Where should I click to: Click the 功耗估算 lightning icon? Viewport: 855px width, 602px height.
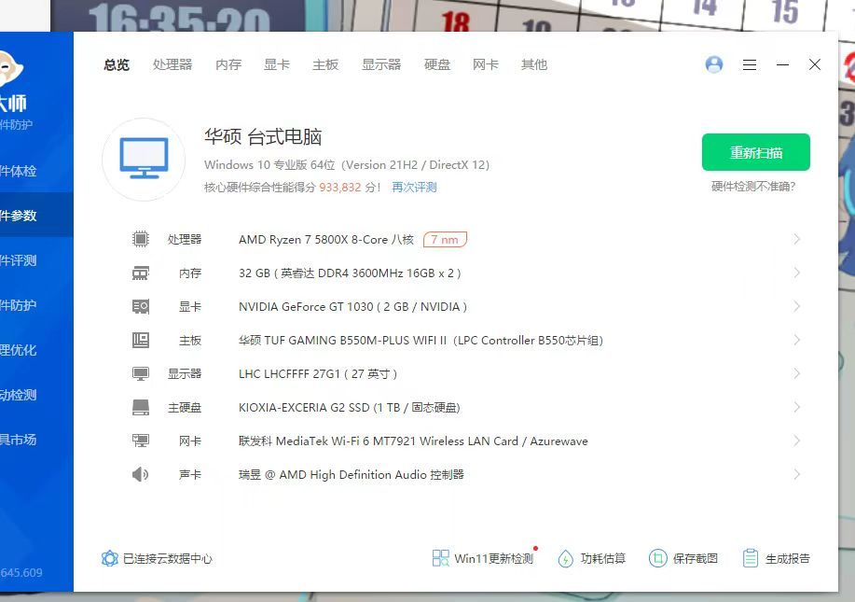pyautogui.click(x=565, y=558)
